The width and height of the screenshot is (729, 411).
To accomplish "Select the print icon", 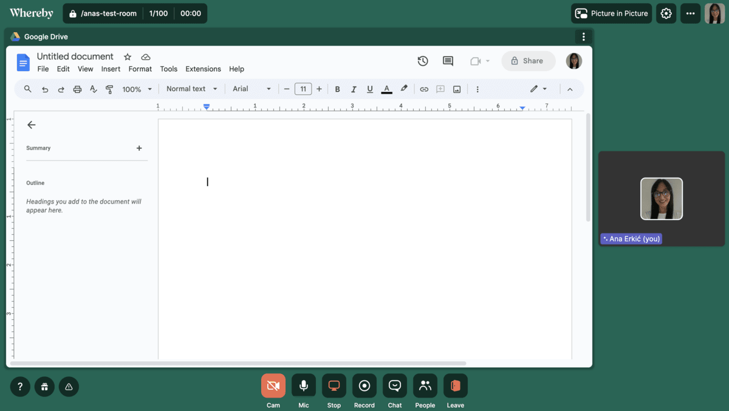I will point(77,89).
